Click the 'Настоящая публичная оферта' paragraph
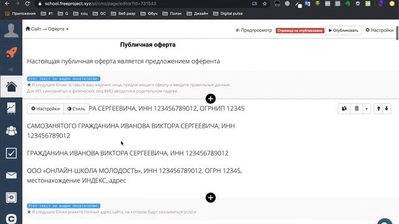This screenshot has width=399, height=224. coord(123,61)
